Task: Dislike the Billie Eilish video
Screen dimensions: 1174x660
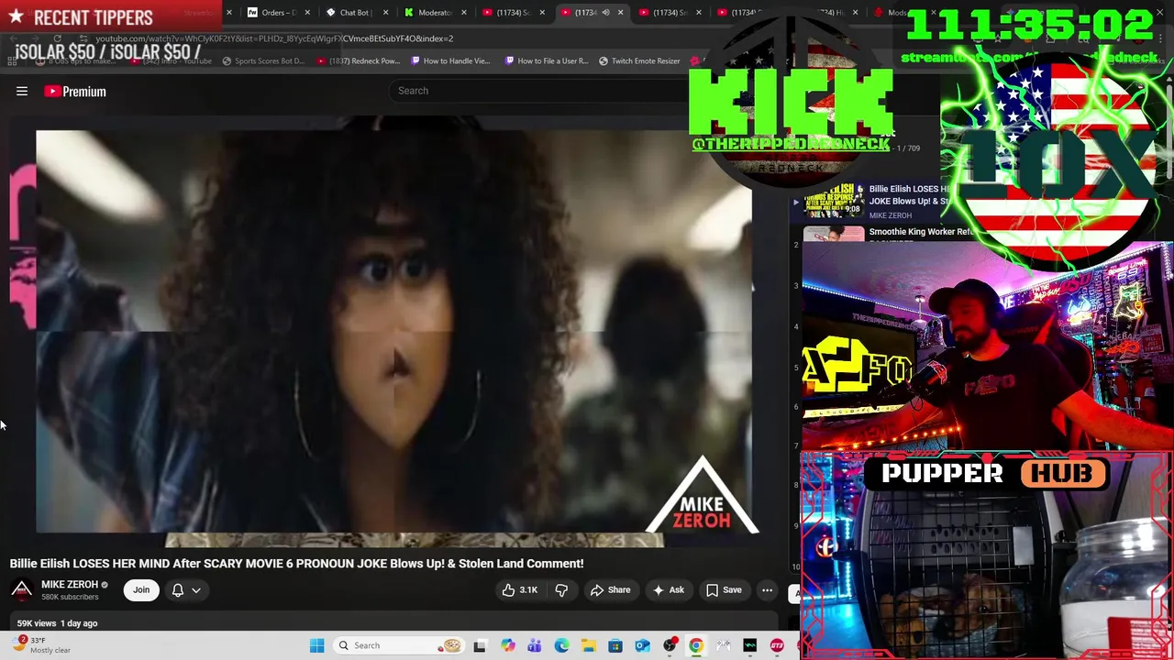Action: pyautogui.click(x=561, y=590)
